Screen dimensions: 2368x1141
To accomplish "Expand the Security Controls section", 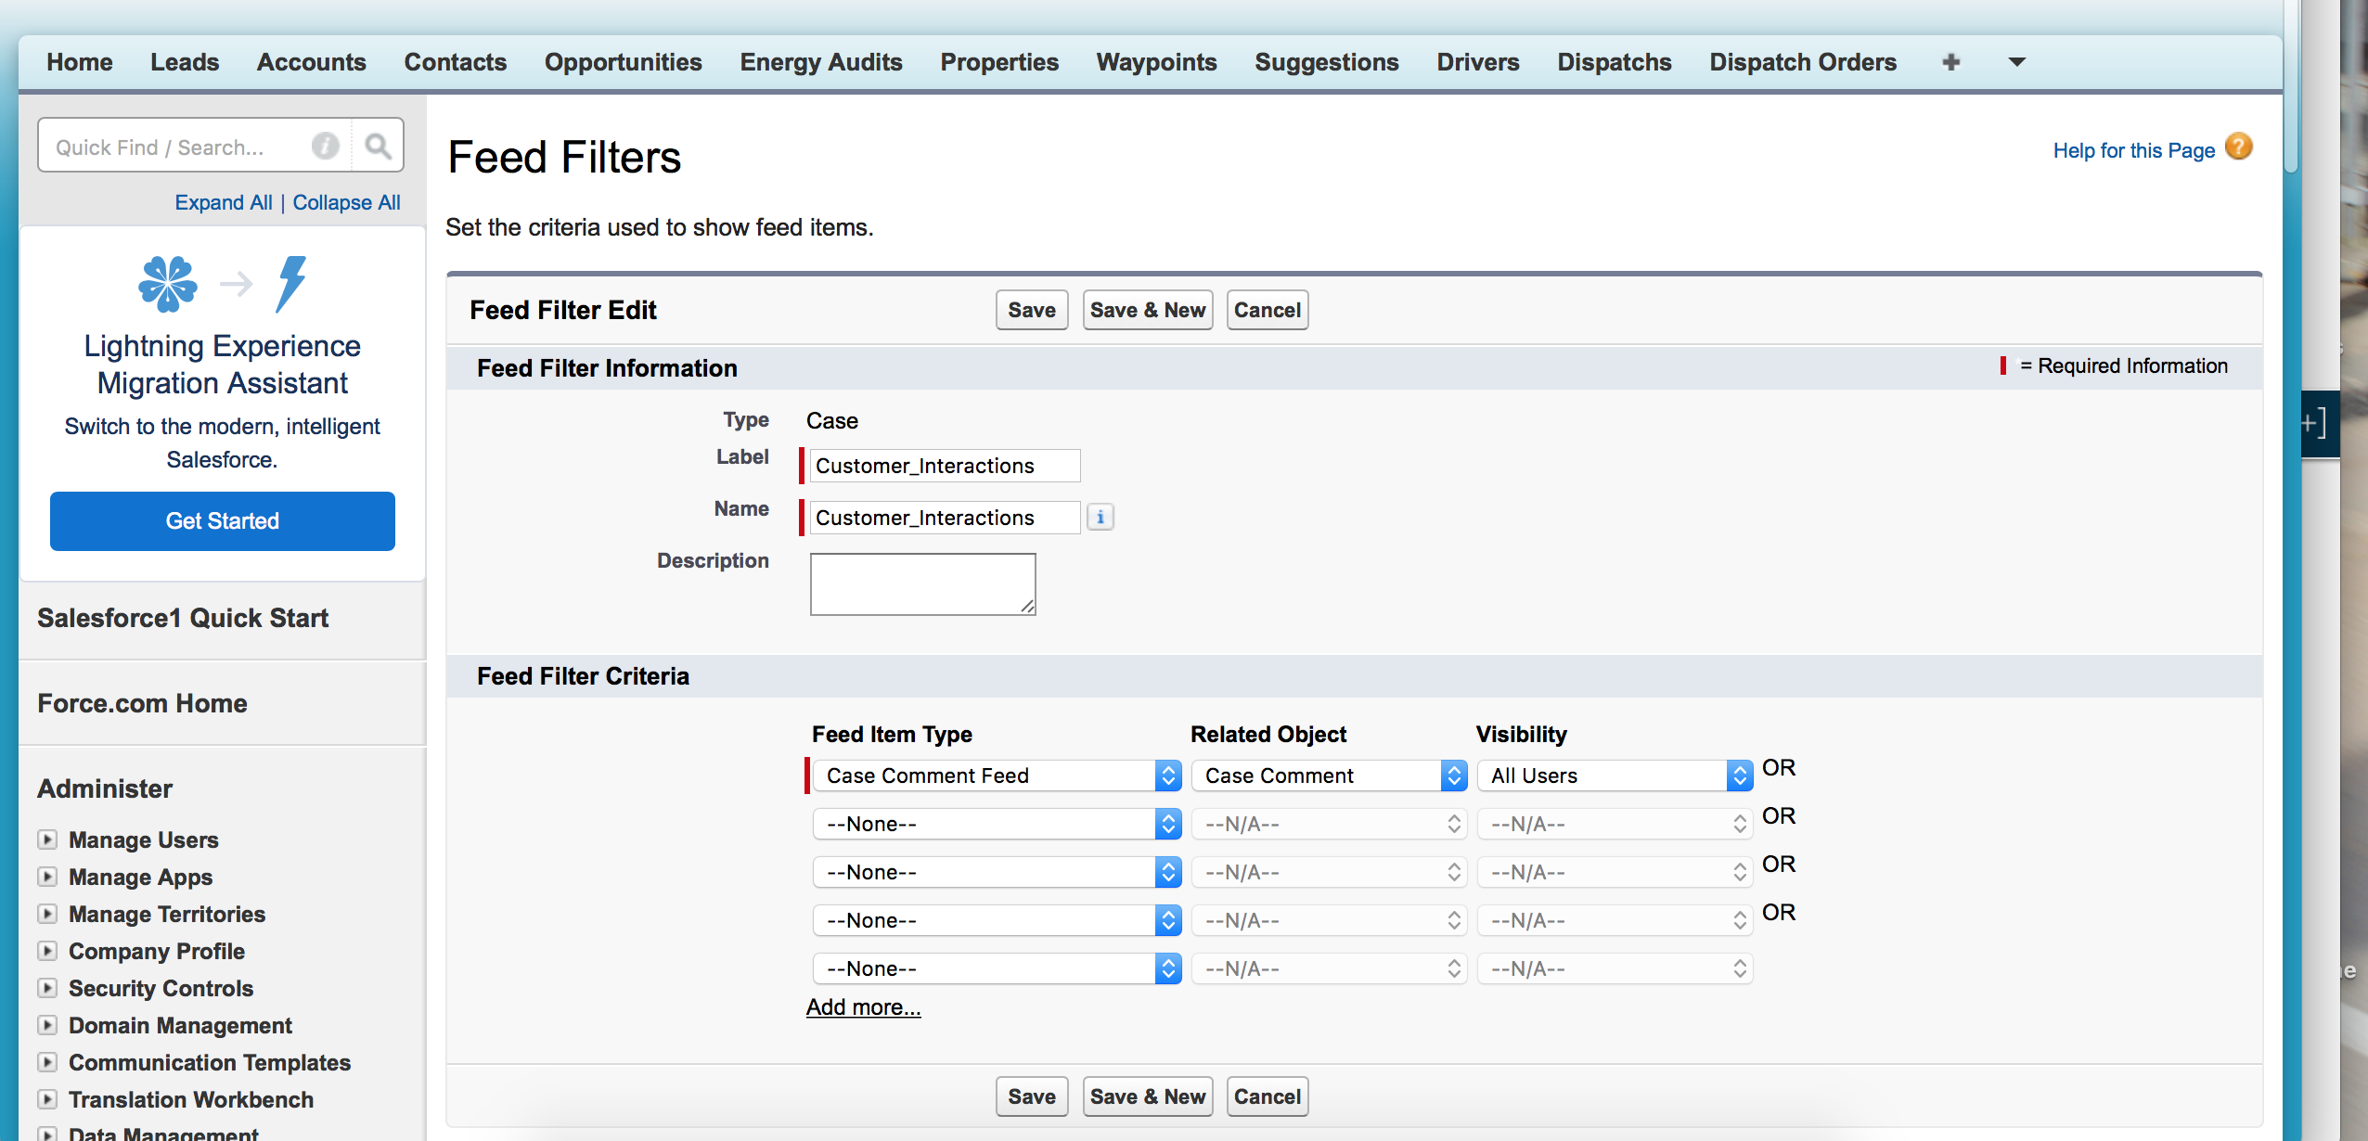I will click(x=47, y=988).
